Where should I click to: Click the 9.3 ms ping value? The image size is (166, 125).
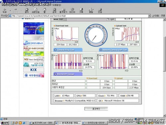point(89,61)
